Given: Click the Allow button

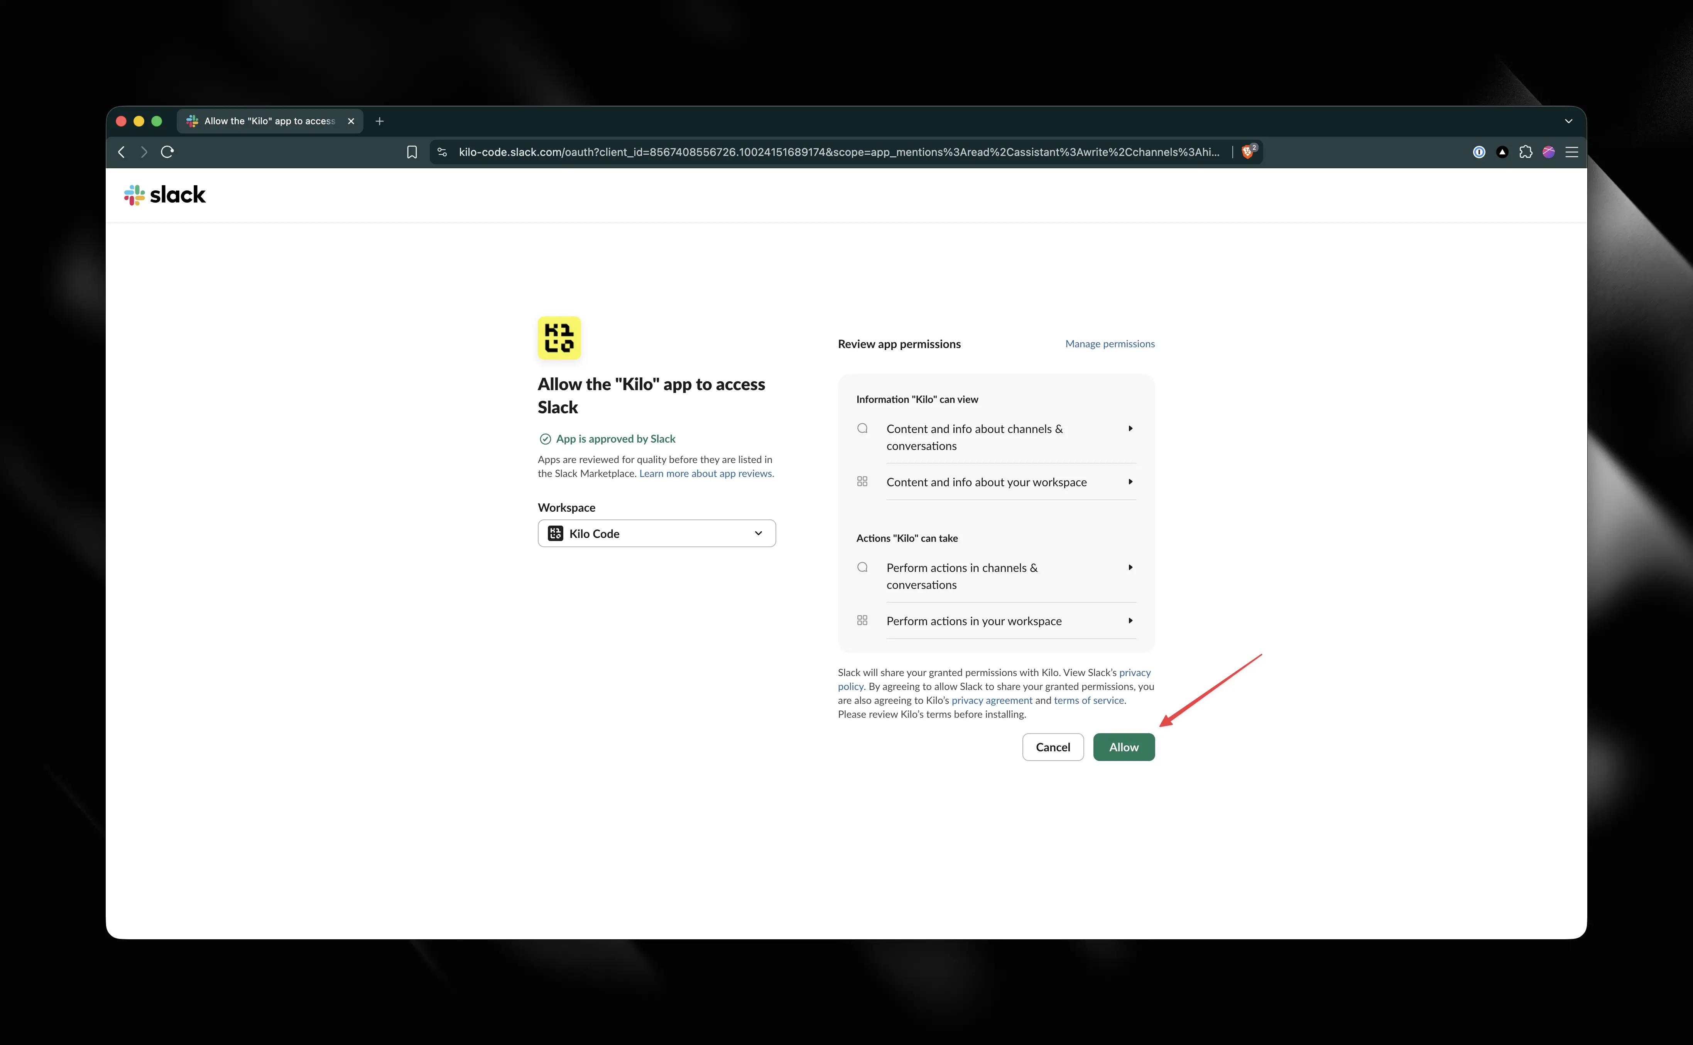Looking at the screenshot, I should tap(1124, 747).
